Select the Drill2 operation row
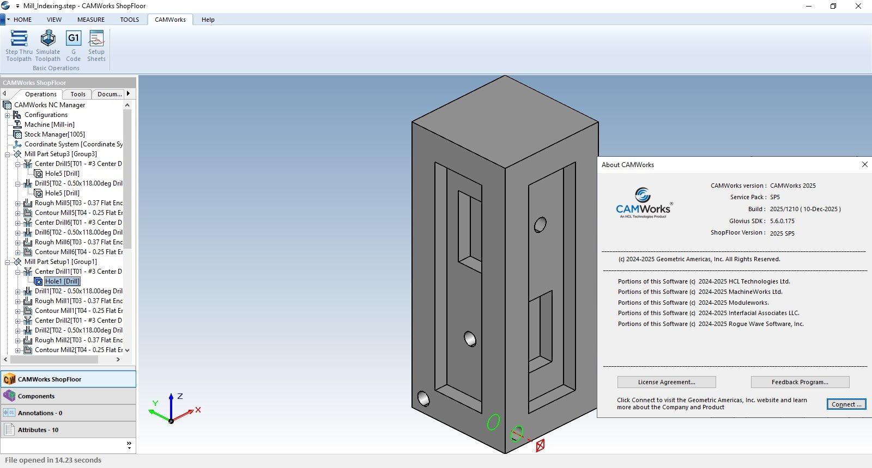 (78, 330)
